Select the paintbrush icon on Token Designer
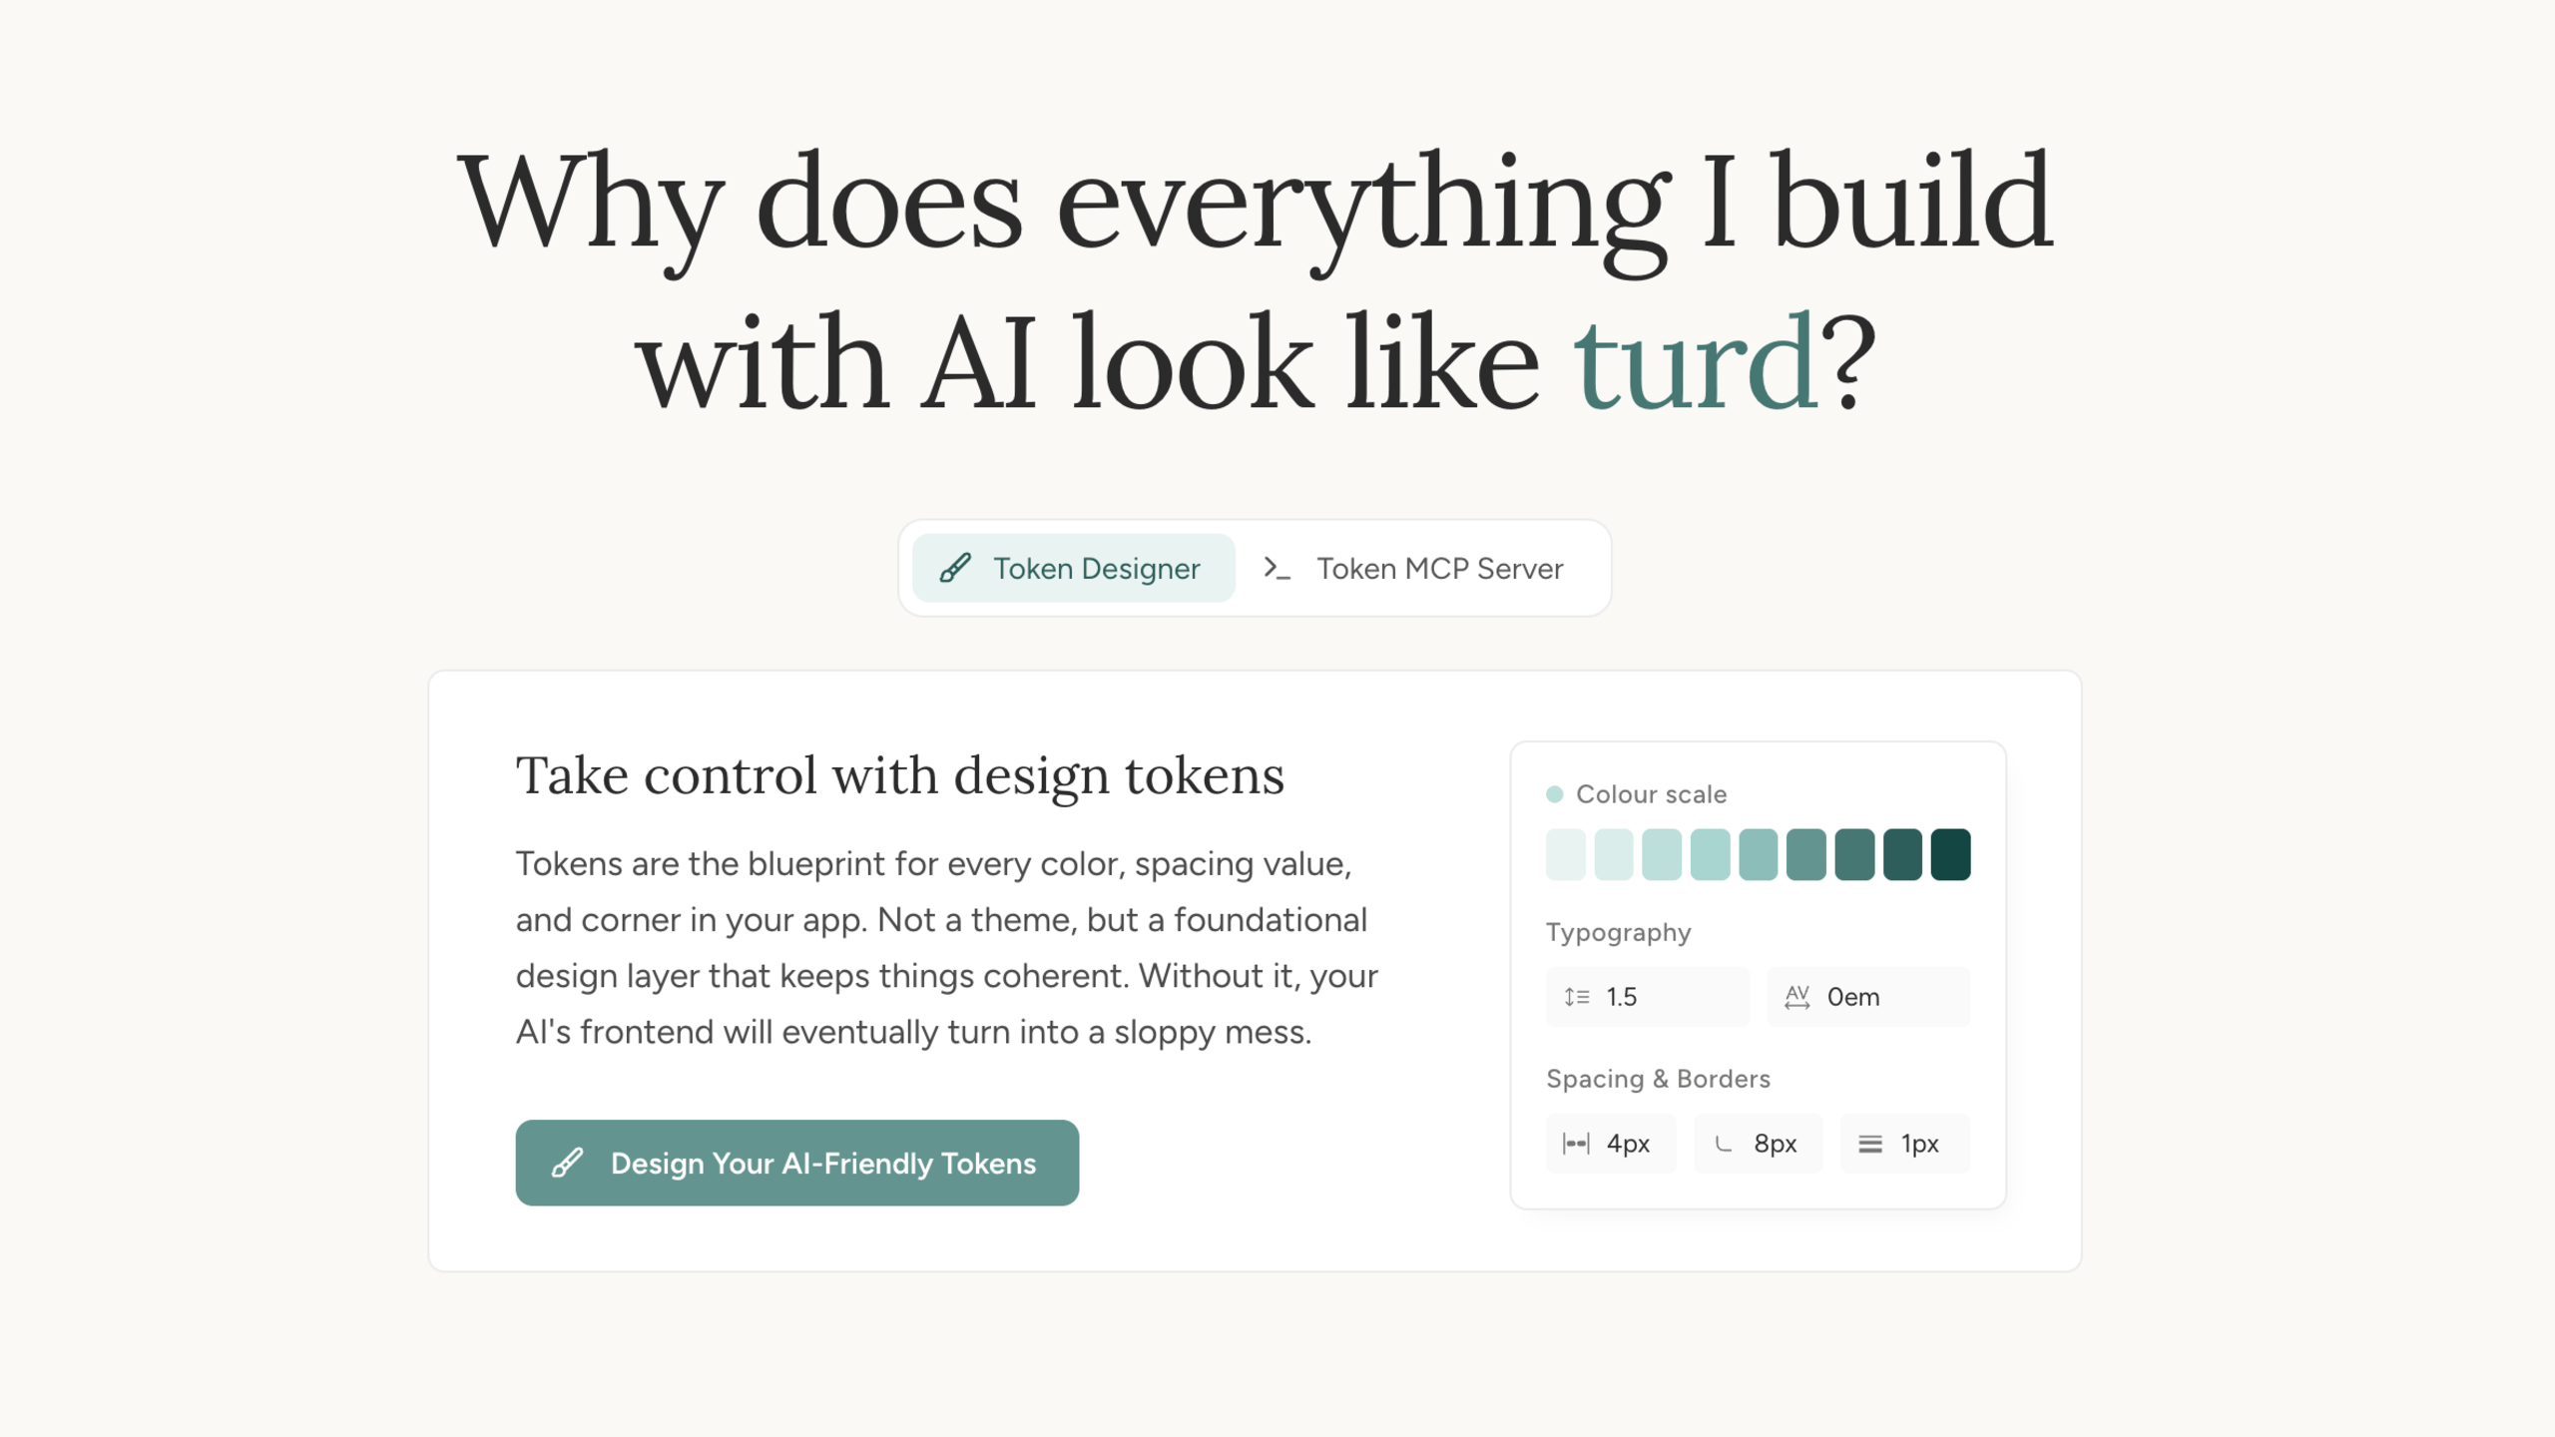The height and width of the screenshot is (1437, 2555). tap(956, 568)
